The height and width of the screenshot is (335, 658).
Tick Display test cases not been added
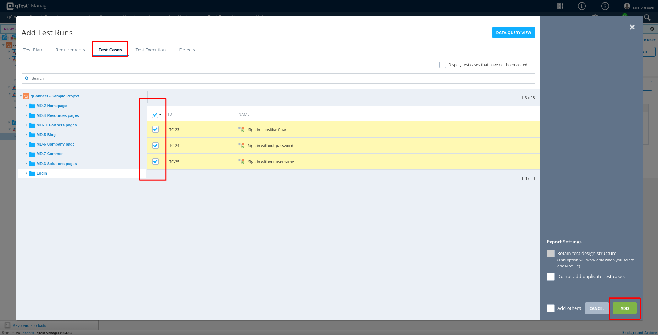click(x=443, y=65)
